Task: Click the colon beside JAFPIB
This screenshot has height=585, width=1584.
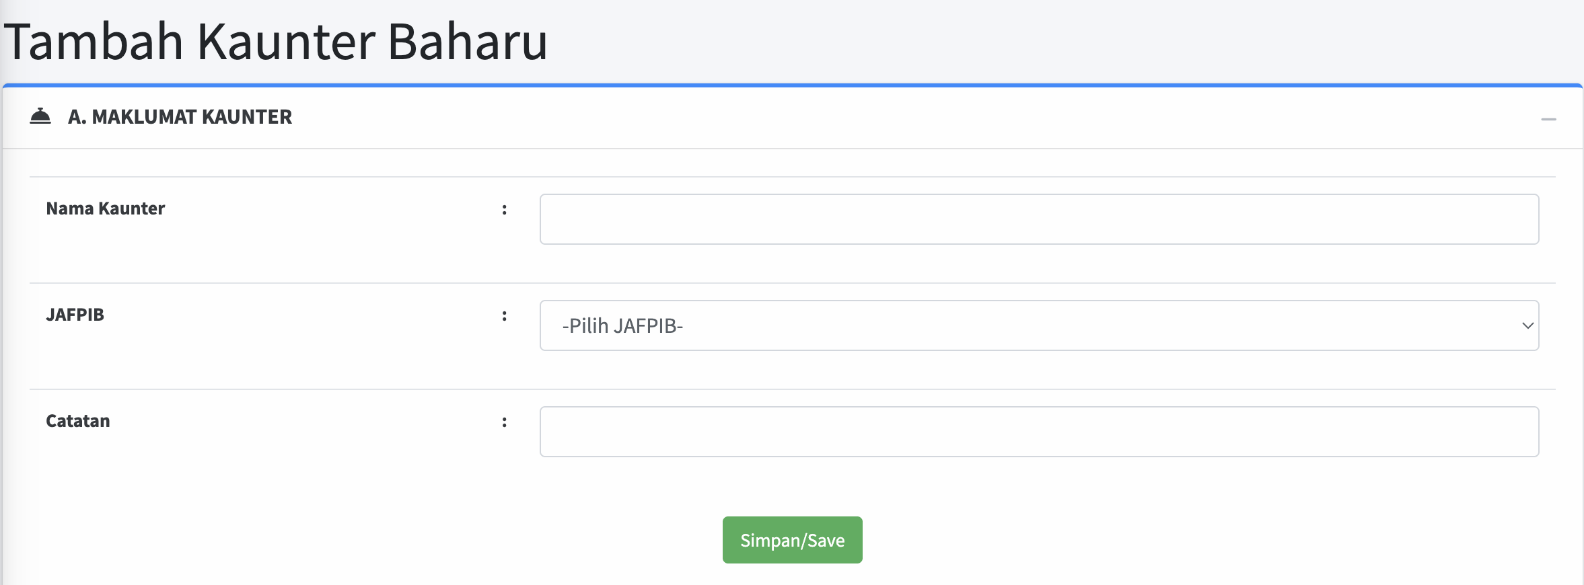Action: point(504,316)
